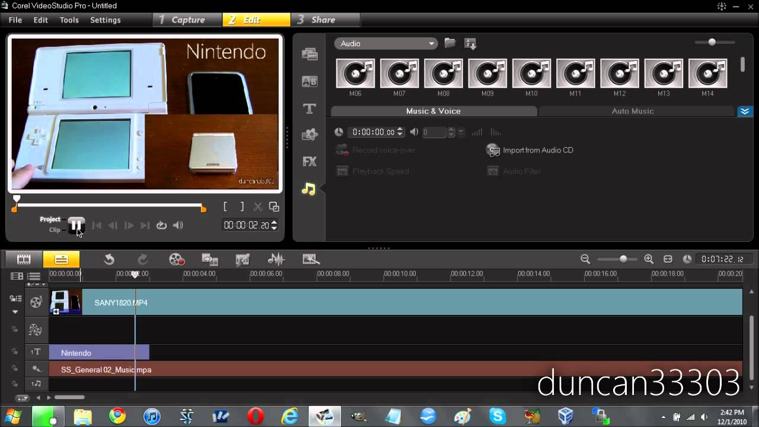The width and height of the screenshot is (759, 427).
Task: Select Clip play mode
Action: (x=55, y=230)
